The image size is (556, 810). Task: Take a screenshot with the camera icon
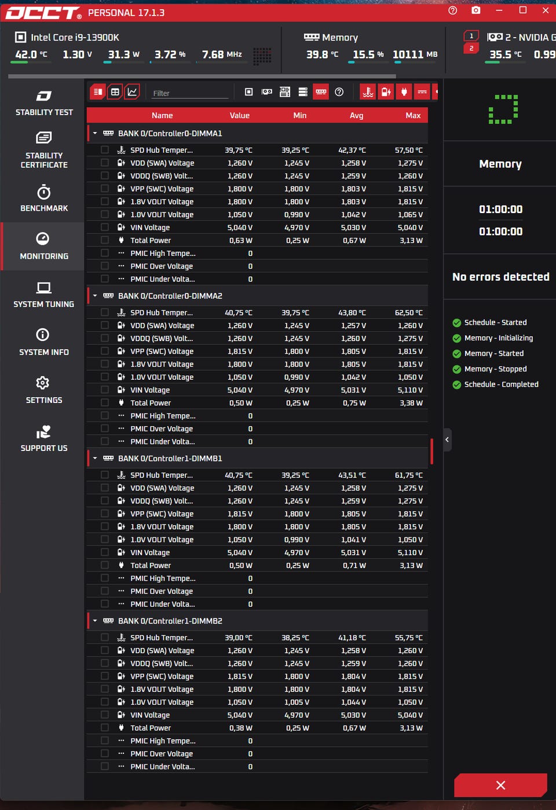(476, 10)
